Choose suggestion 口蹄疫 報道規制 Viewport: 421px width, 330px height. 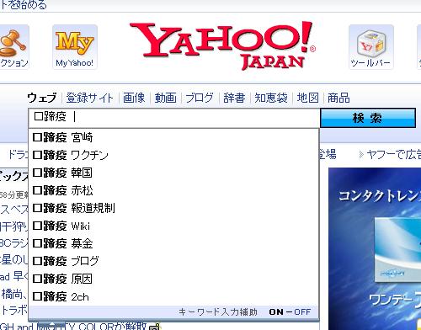coord(173,208)
